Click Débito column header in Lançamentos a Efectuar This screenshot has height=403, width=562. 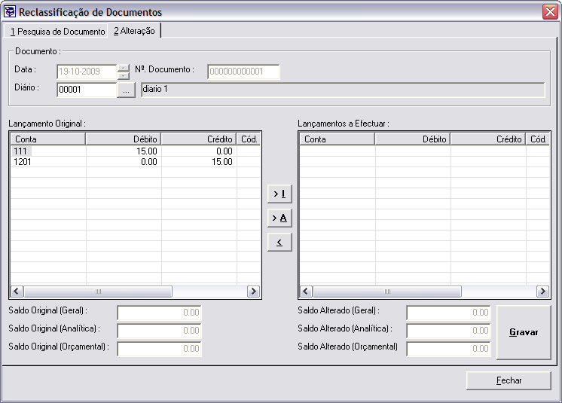413,139
